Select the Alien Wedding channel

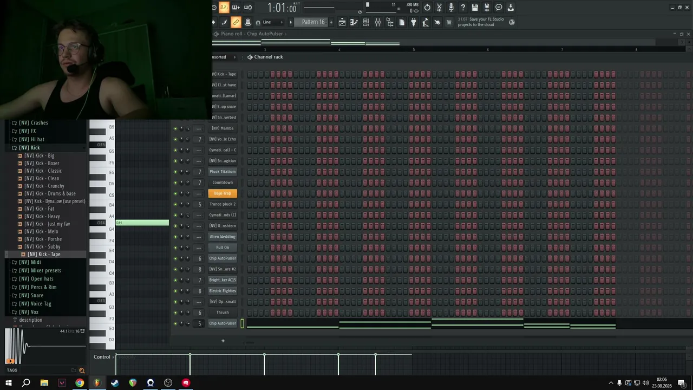[223, 237]
